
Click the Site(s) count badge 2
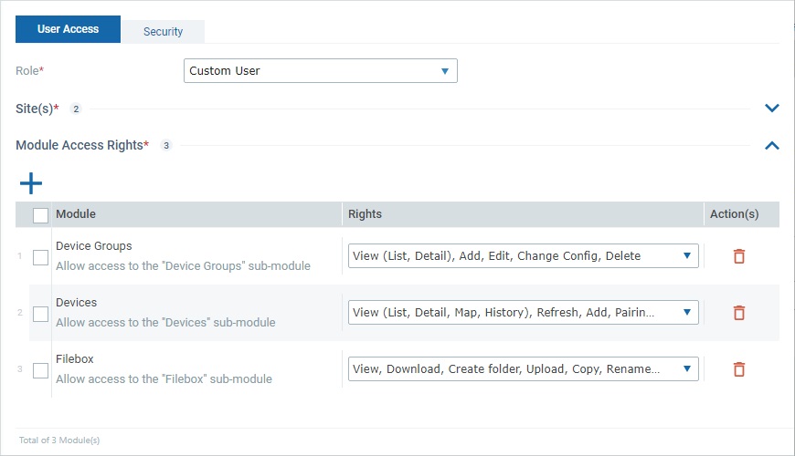(x=76, y=109)
